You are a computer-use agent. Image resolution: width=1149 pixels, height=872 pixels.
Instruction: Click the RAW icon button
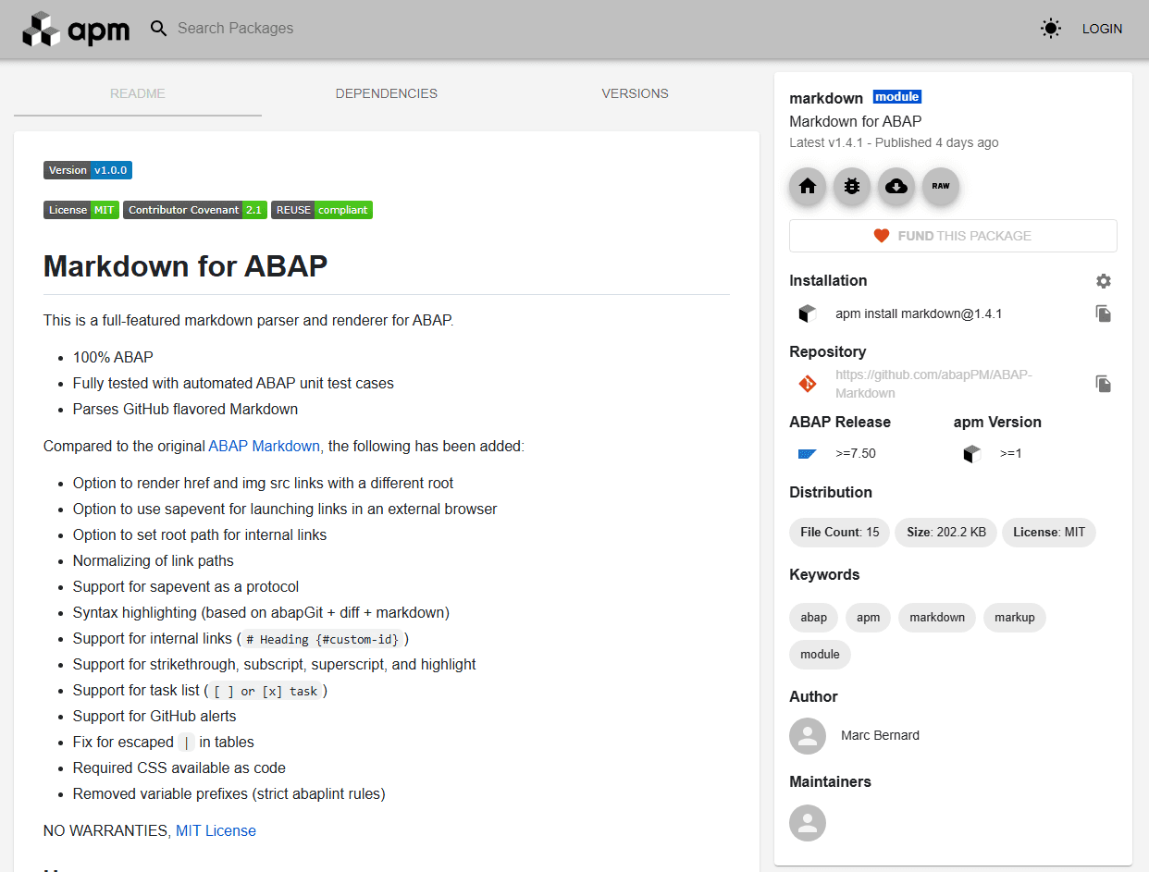[x=941, y=186]
